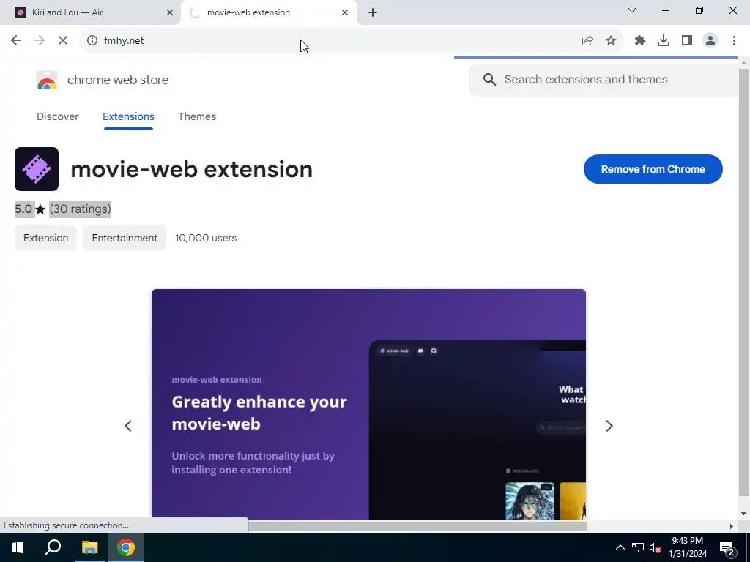Screen dimensions: 750x562
Task: Toggle the Chrome side panel
Action: [687, 41]
